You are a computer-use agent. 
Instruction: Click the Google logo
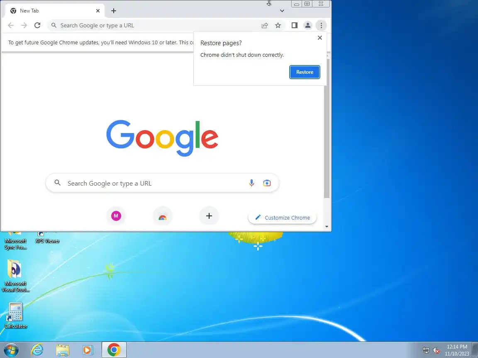click(162, 138)
